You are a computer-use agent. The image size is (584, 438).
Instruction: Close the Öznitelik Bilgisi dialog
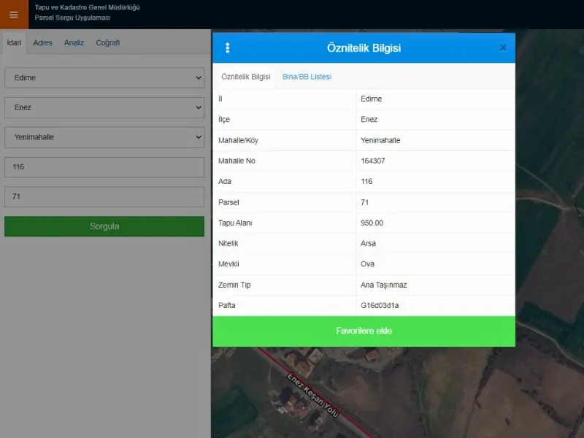503,47
